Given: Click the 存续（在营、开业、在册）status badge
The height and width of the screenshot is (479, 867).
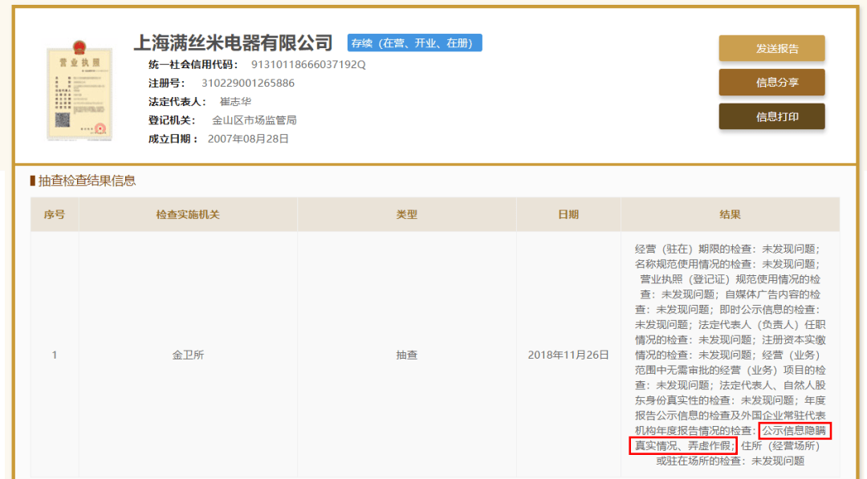Looking at the screenshot, I should [415, 43].
